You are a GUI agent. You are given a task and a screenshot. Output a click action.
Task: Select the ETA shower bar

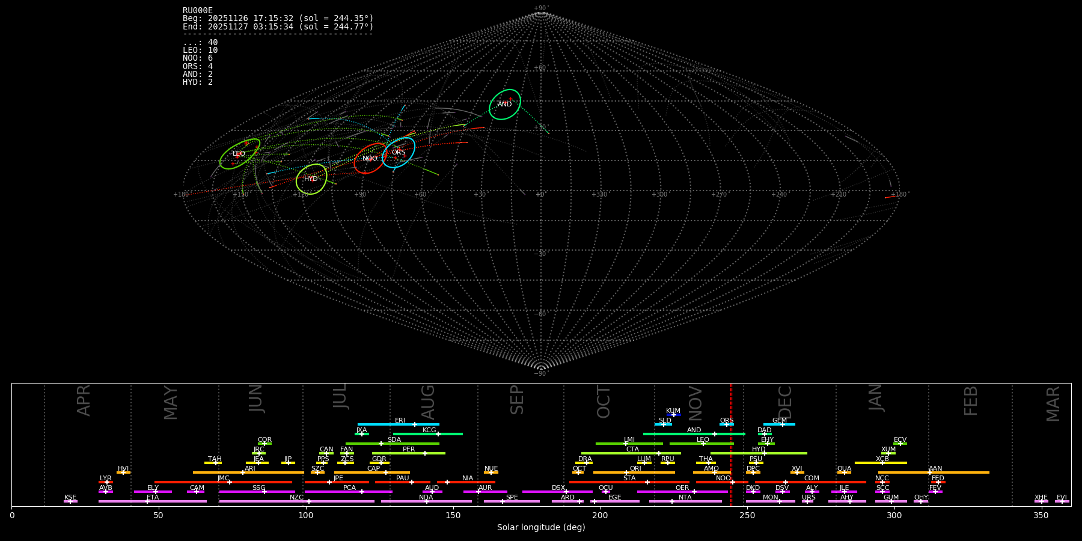[x=153, y=501]
